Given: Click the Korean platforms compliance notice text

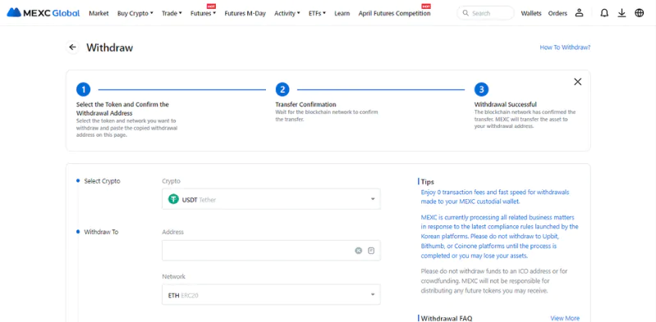Looking at the screenshot, I should [x=499, y=237].
